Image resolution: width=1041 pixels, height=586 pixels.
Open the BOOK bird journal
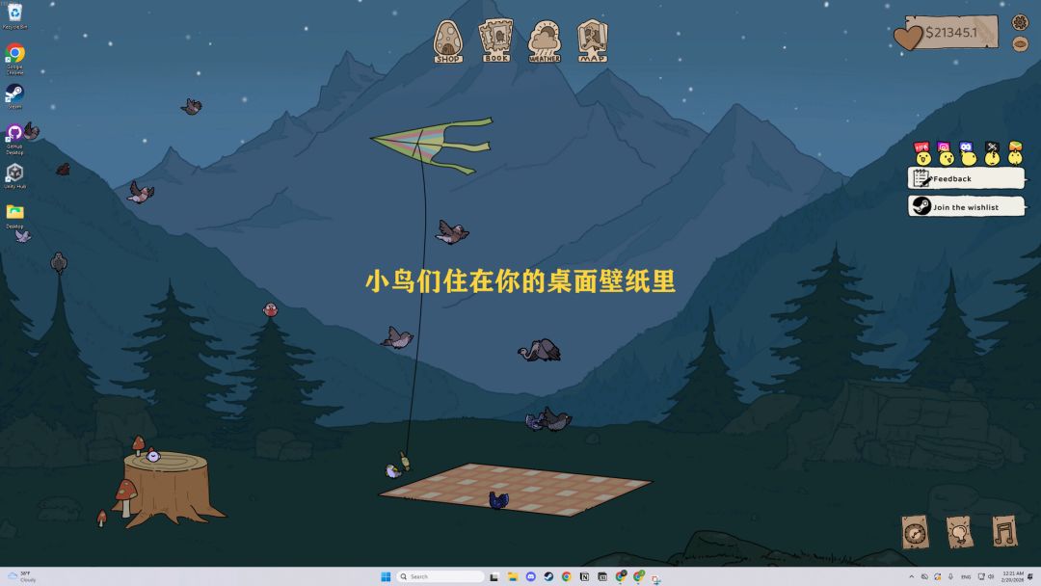(496, 41)
